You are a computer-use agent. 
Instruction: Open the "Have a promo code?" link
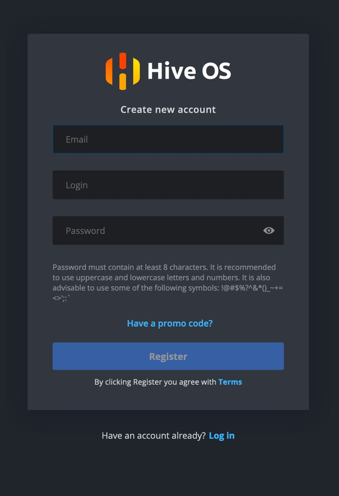[169, 324]
